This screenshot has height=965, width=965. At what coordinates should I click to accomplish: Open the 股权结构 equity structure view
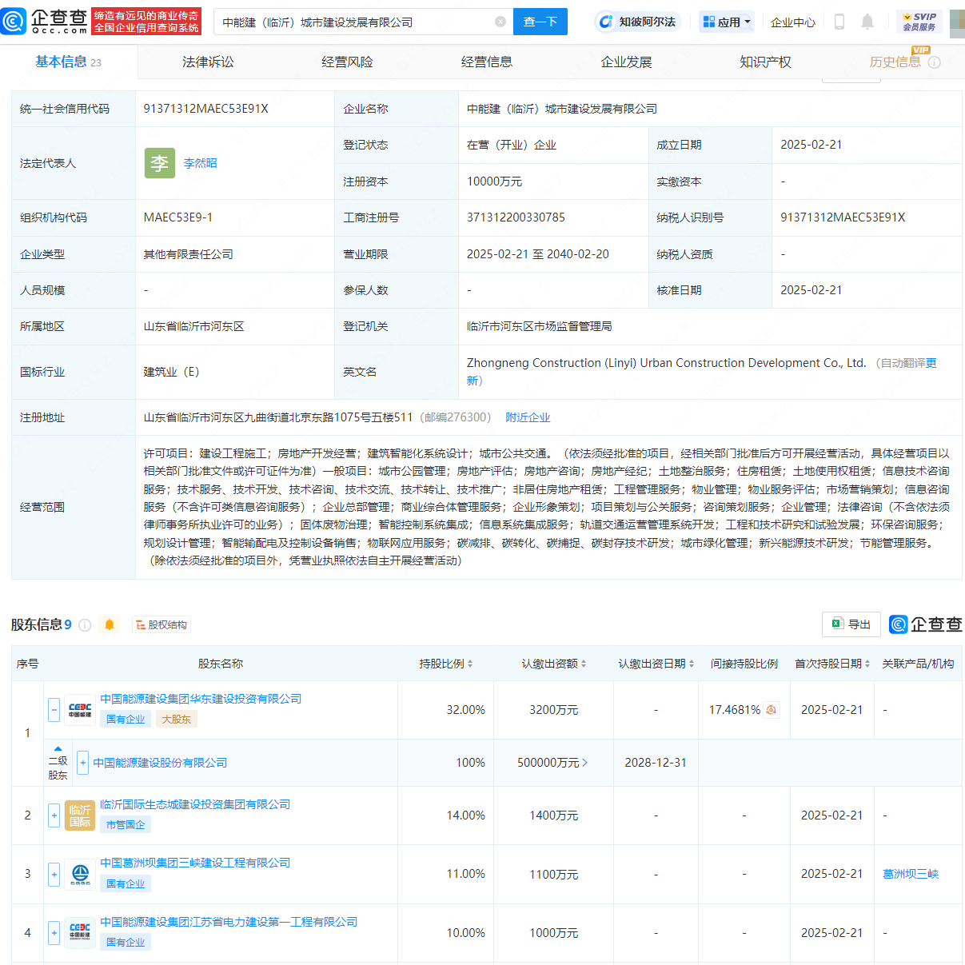coord(161,625)
